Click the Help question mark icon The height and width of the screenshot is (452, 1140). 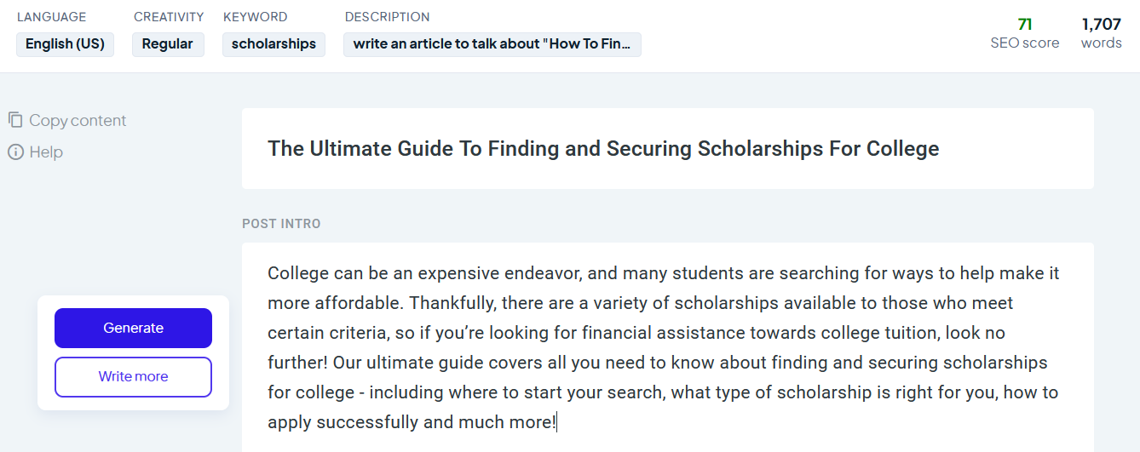click(15, 152)
